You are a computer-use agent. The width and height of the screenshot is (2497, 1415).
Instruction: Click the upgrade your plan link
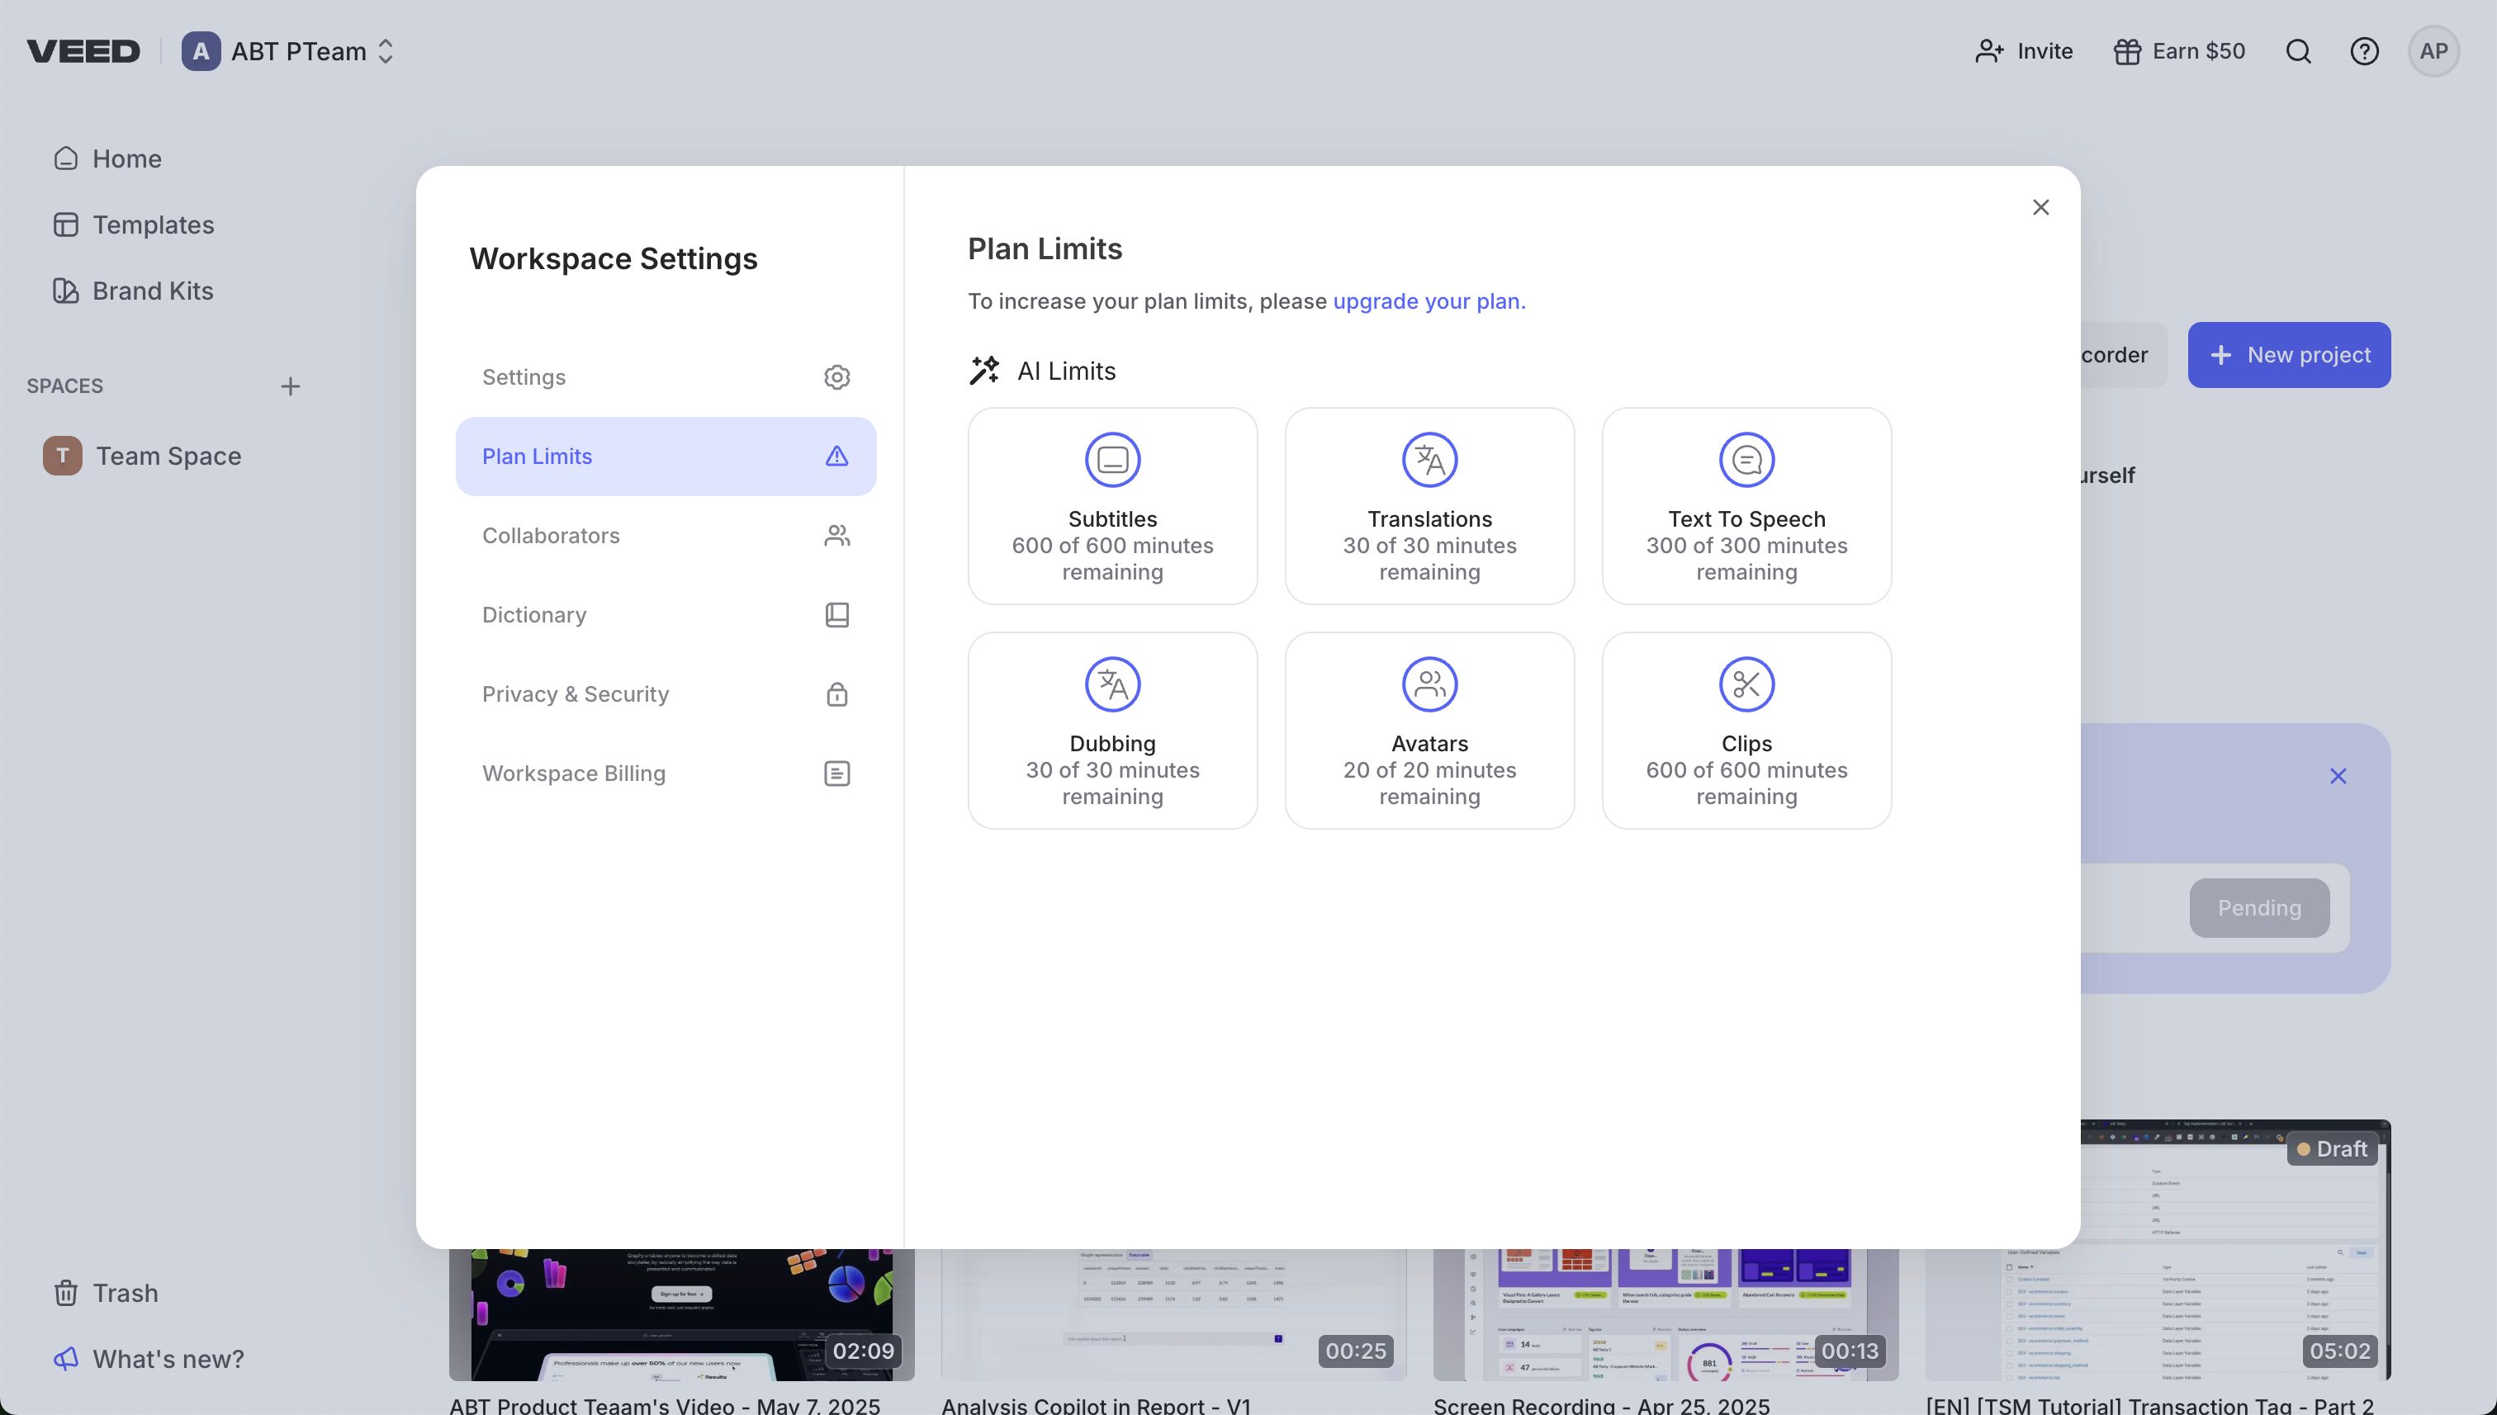(1429, 301)
